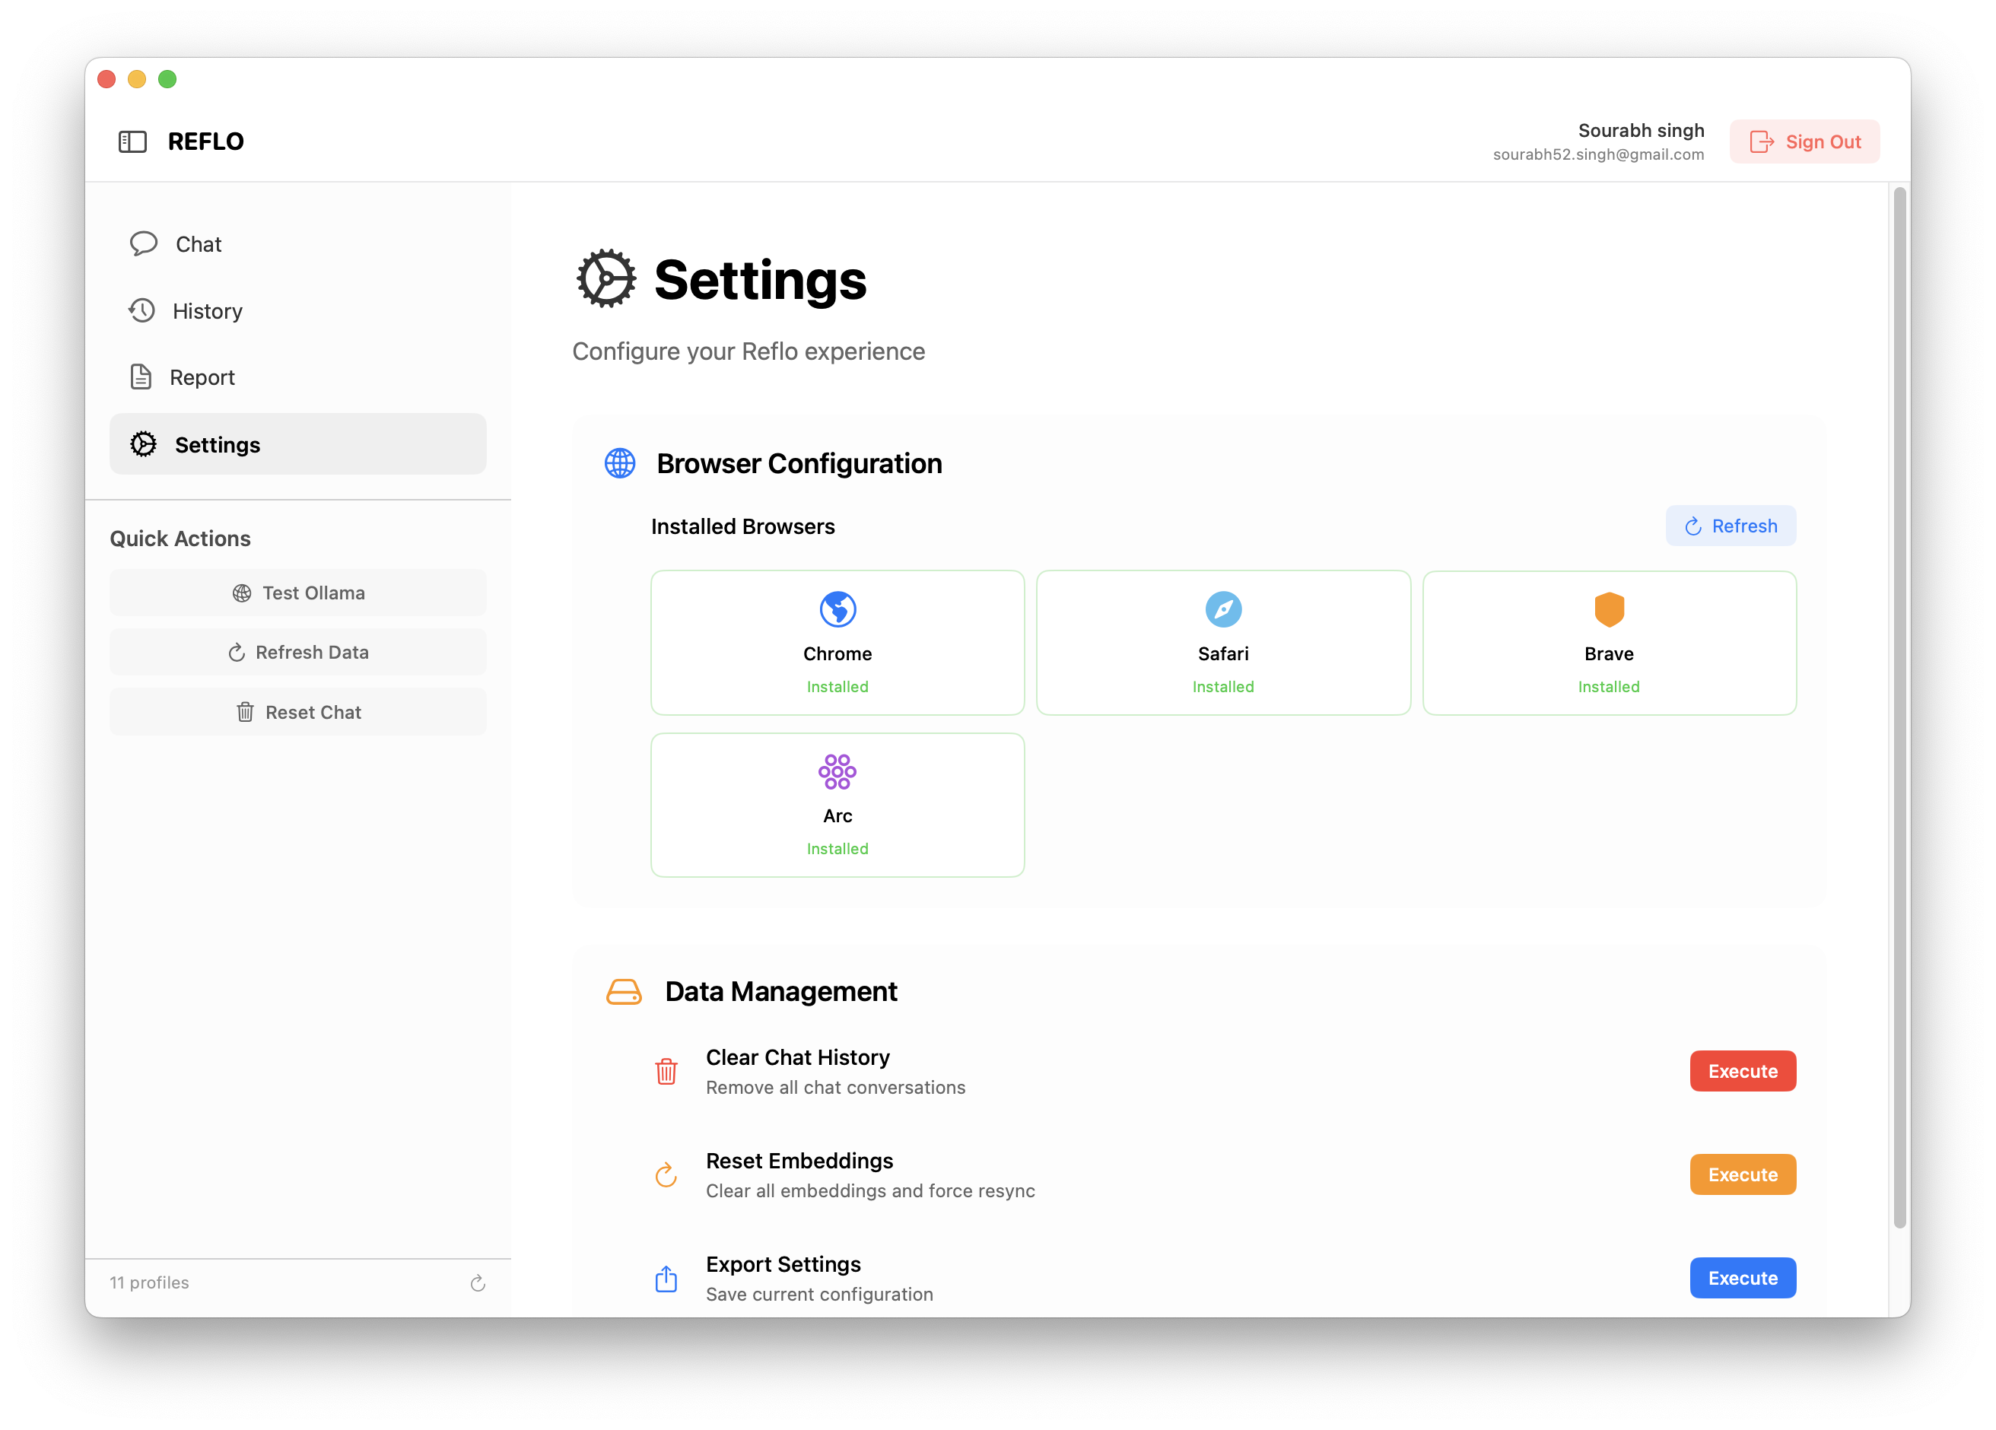
Task: Open the Chat section
Action: (x=198, y=243)
